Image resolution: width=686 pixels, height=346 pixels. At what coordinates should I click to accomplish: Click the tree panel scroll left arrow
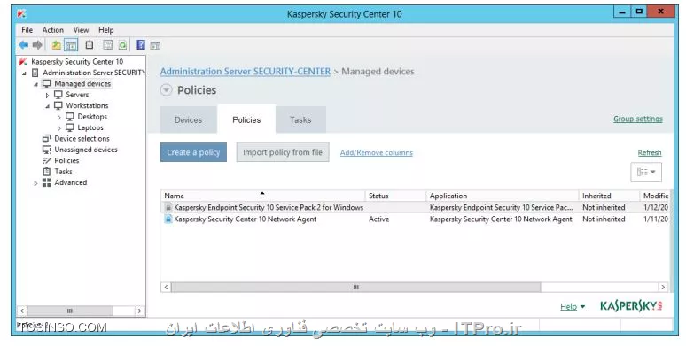[22, 311]
